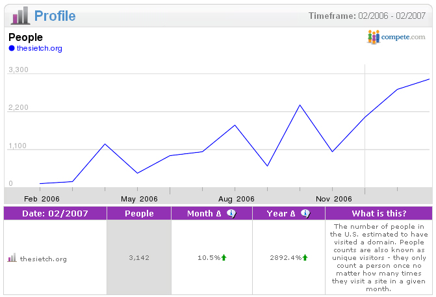
Task: Open the blue thesietch.org legend link
Action: click(x=40, y=48)
